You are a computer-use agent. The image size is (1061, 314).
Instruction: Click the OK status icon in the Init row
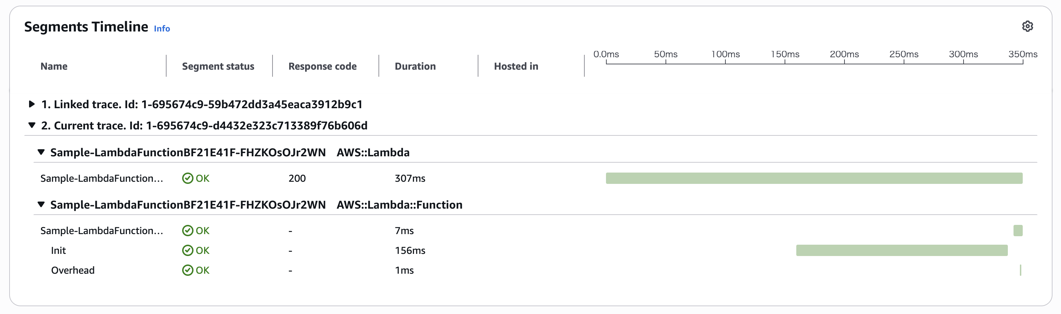[x=187, y=250]
